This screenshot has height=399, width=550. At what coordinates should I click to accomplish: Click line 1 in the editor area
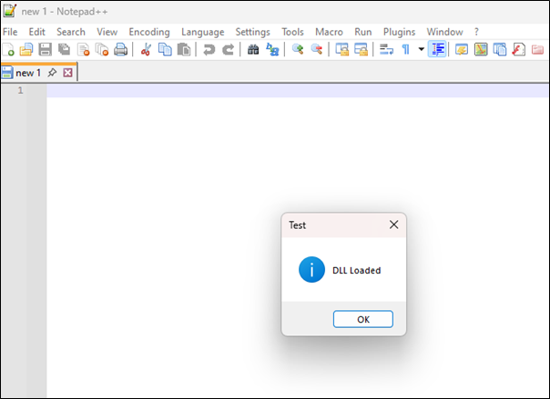point(273,91)
